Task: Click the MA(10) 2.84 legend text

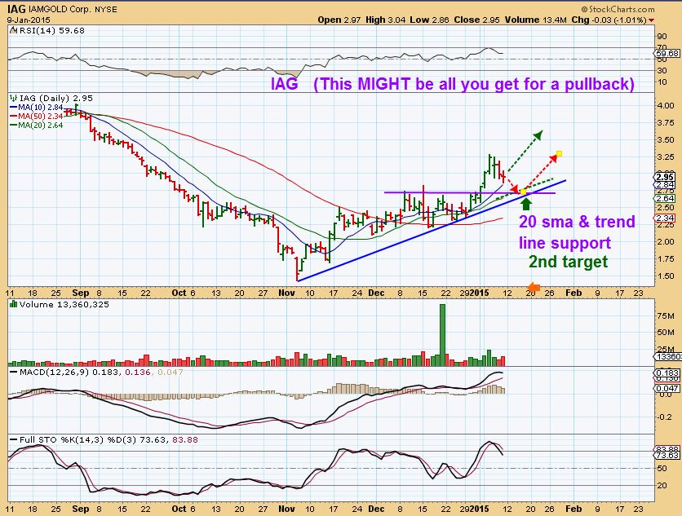Action: pos(41,107)
